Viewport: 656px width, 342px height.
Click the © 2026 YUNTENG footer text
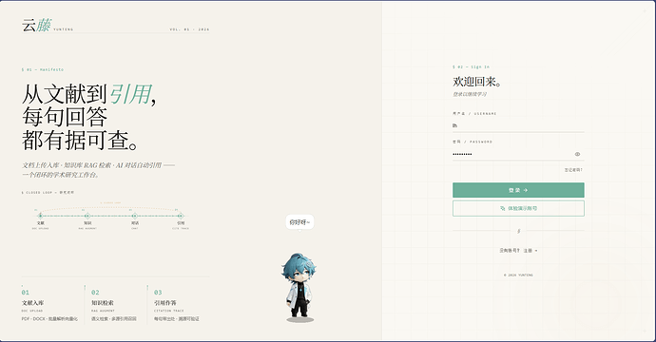518,275
